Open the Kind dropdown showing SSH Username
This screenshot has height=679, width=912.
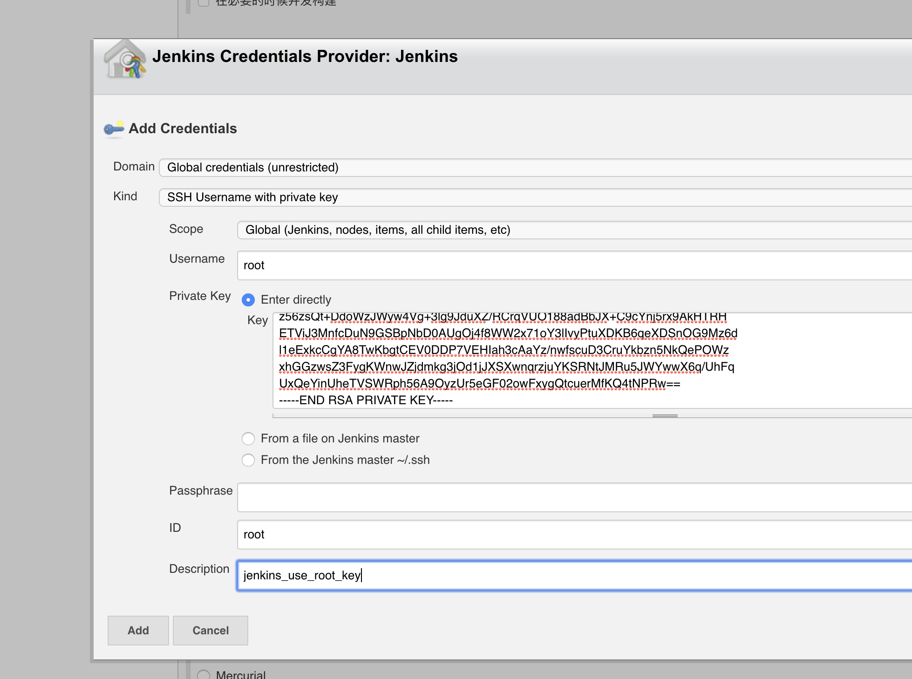535,197
